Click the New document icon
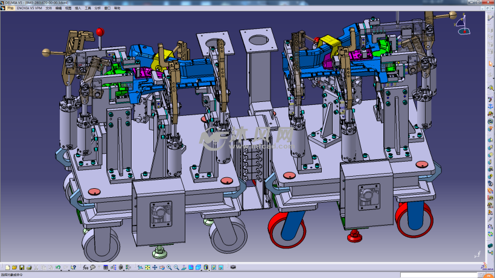 pos(8,267)
